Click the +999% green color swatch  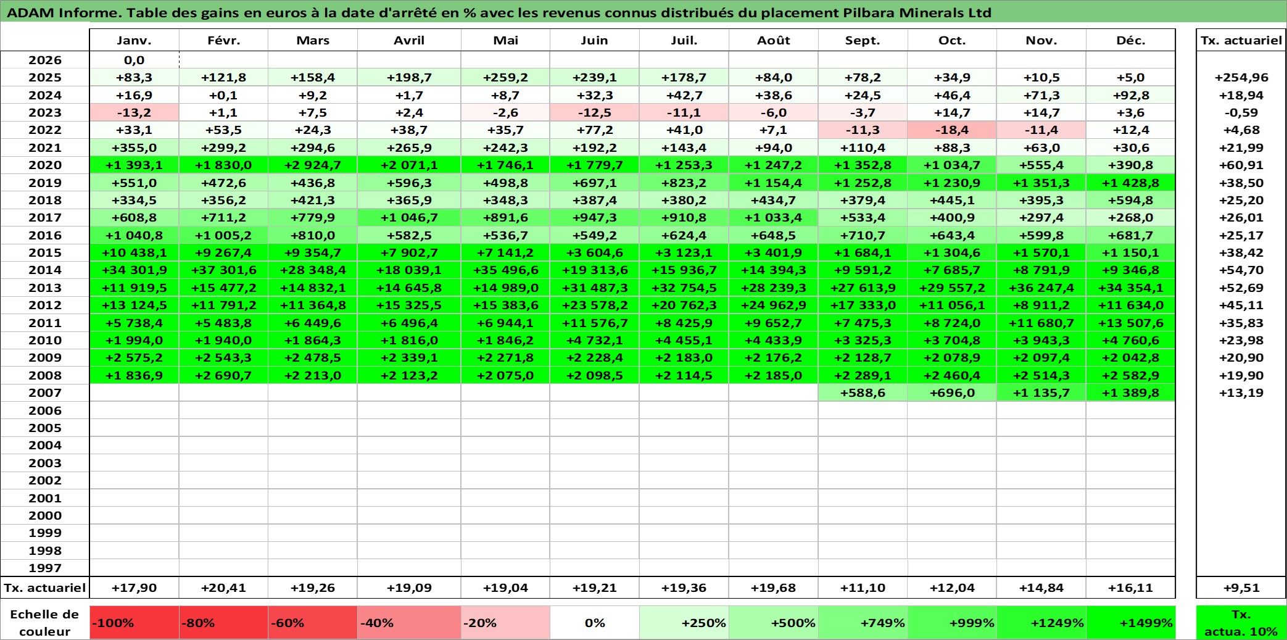[952, 623]
